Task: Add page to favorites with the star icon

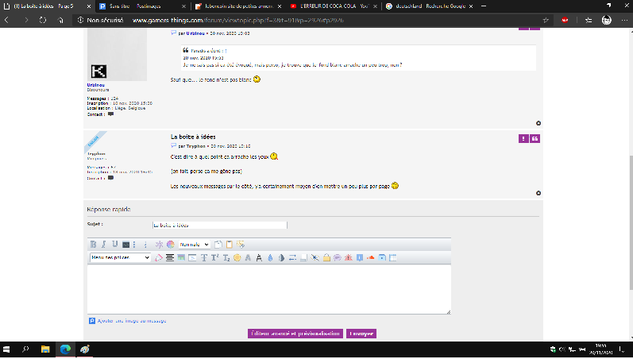Action: (546, 20)
